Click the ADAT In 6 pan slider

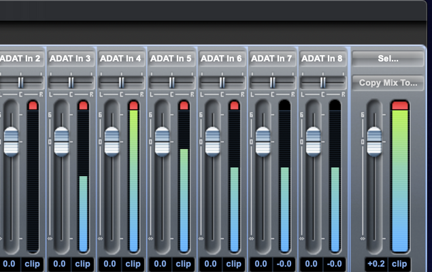tap(222, 82)
